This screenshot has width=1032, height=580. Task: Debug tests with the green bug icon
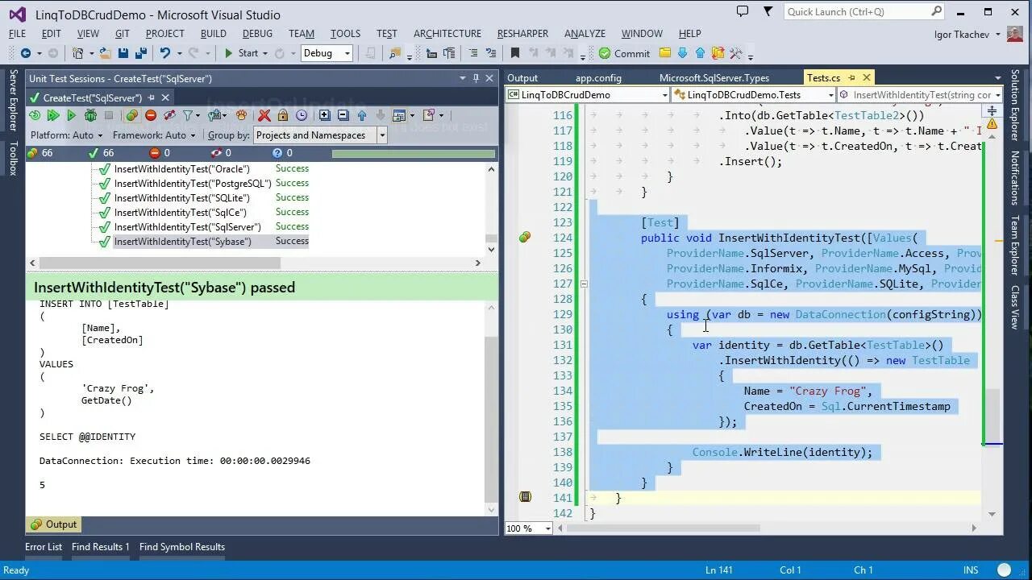point(90,115)
